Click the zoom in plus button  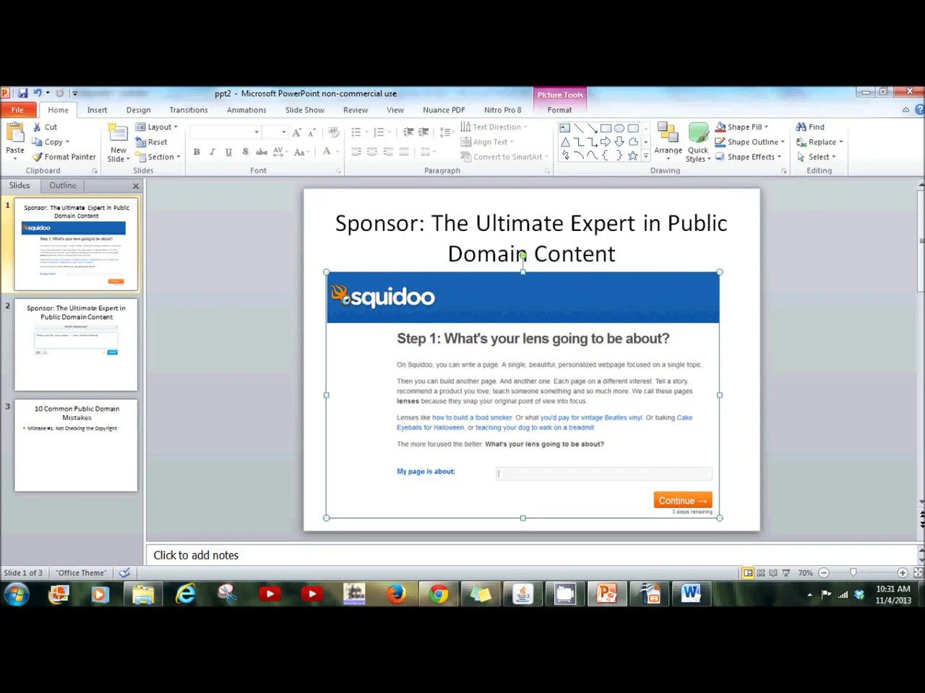903,572
